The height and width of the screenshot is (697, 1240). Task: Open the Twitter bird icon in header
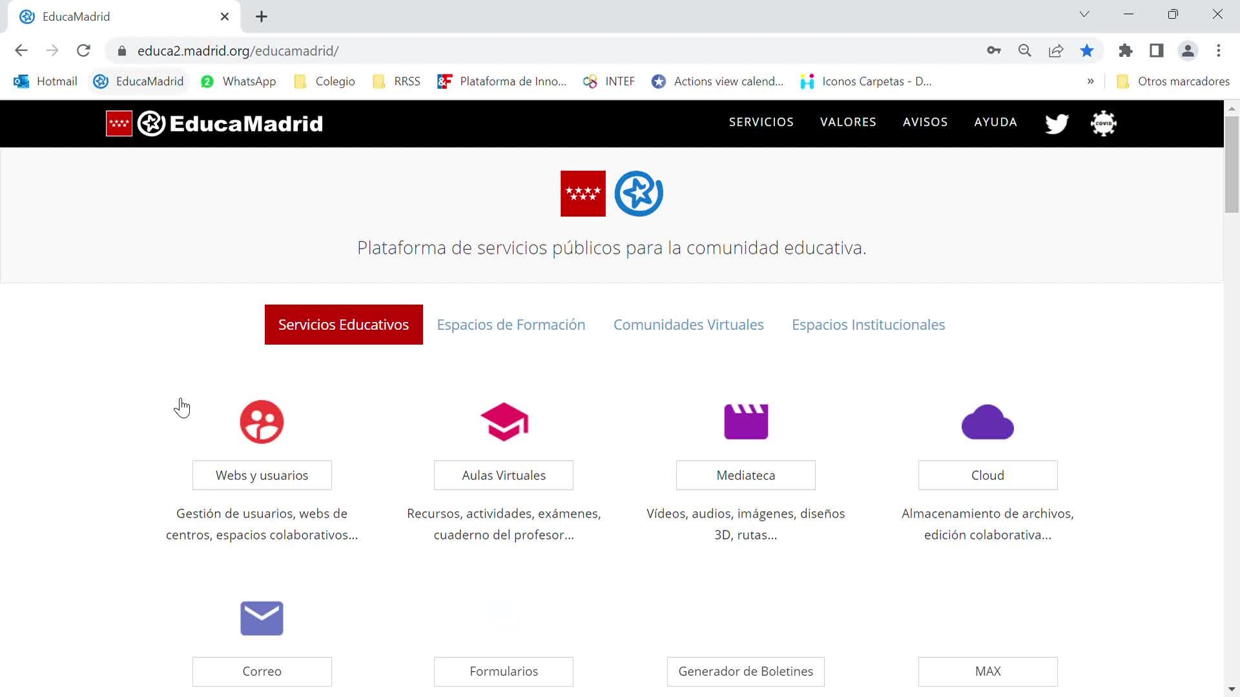coord(1057,123)
